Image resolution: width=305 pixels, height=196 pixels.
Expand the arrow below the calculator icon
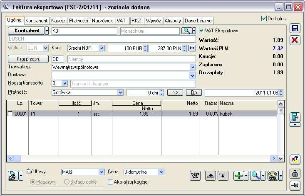tap(295, 125)
